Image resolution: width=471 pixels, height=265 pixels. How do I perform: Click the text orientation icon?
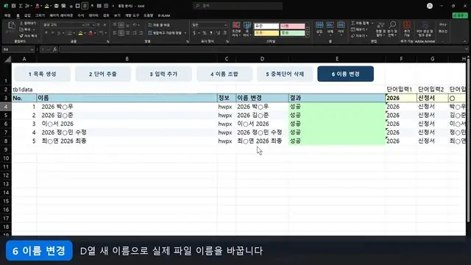pos(135,25)
